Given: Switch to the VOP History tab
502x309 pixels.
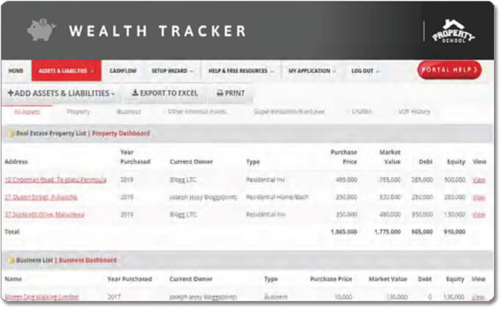Looking at the screenshot, I should (414, 111).
